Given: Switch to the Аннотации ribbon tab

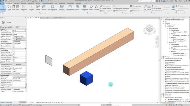Looking at the screenshot, I should pos(31,4).
